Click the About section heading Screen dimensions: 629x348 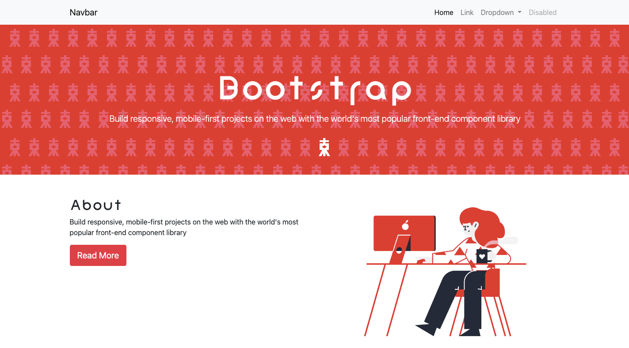96,205
